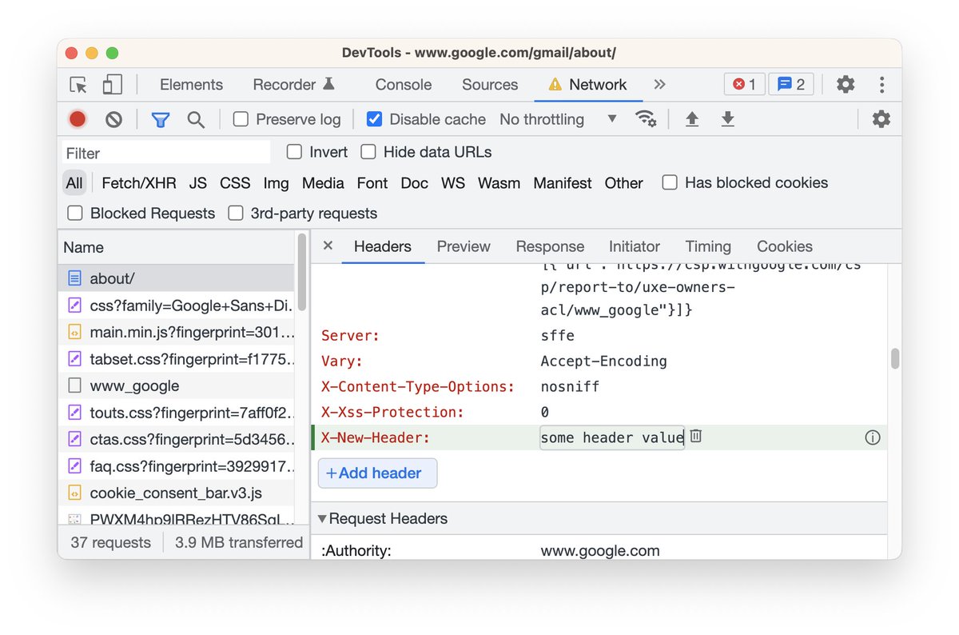Clear the network log using the clear icon
Image resolution: width=959 pixels, height=635 pixels.
click(x=113, y=118)
